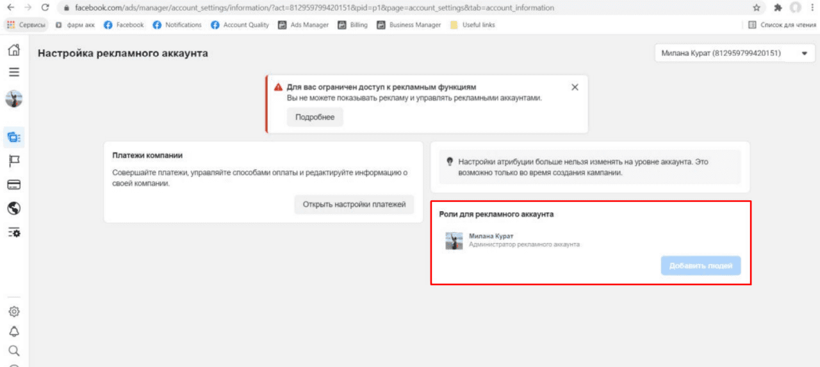Viewport: 820px width, 367px height.
Task: Click the red warning triangle icon
Action: click(x=278, y=87)
